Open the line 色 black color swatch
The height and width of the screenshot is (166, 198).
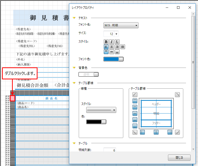(x=96, y=122)
